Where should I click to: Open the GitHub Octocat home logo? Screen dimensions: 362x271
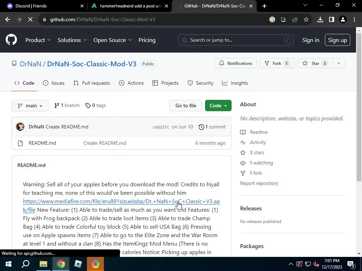tap(11, 40)
